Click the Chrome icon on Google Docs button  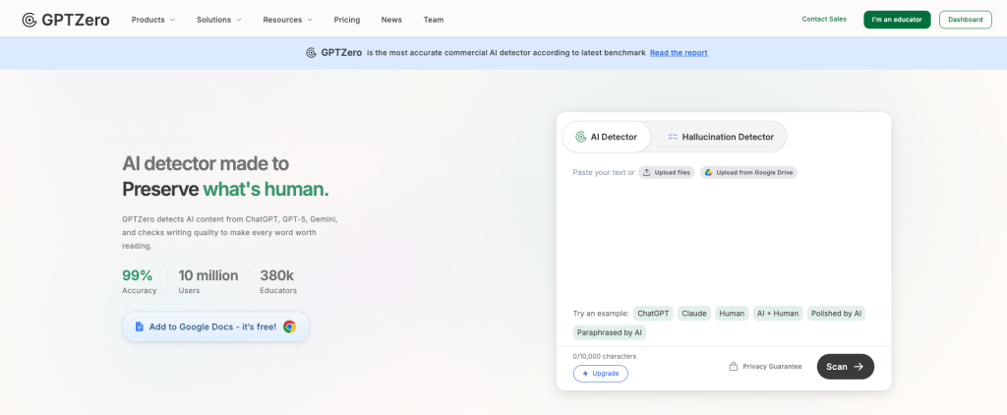pyautogui.click(x=289, y=326)
